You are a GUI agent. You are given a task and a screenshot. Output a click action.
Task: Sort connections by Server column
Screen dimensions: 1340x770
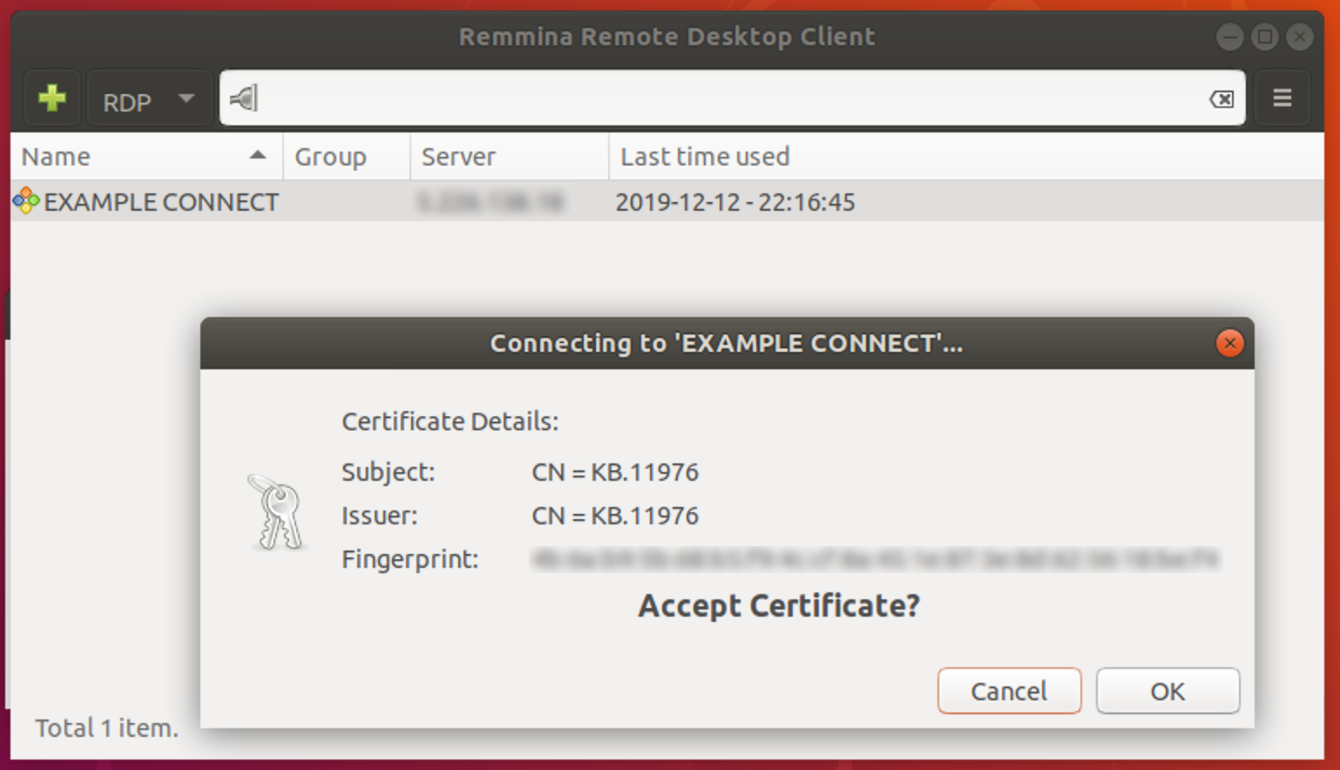coord(510,157)
